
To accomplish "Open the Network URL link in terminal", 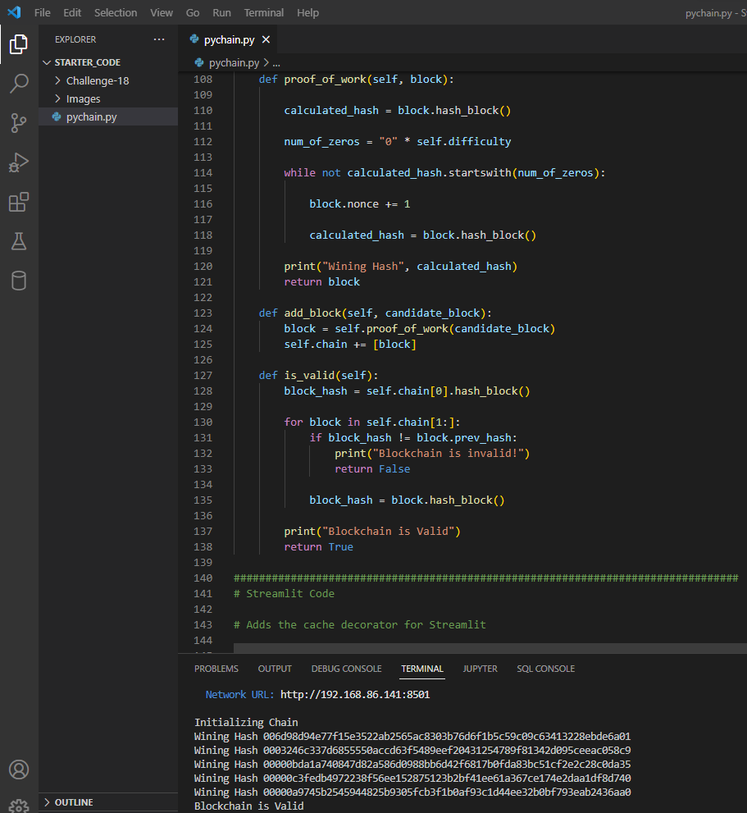I will 355,694.
